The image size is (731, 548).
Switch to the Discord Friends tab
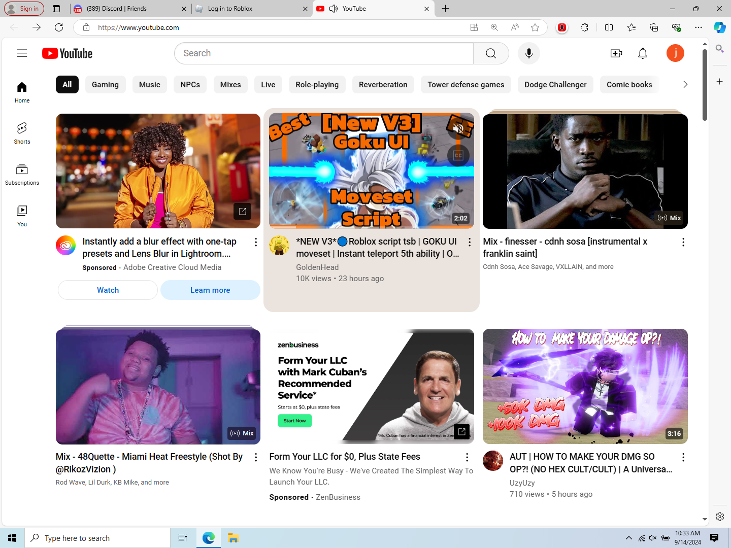click(129, 9)
